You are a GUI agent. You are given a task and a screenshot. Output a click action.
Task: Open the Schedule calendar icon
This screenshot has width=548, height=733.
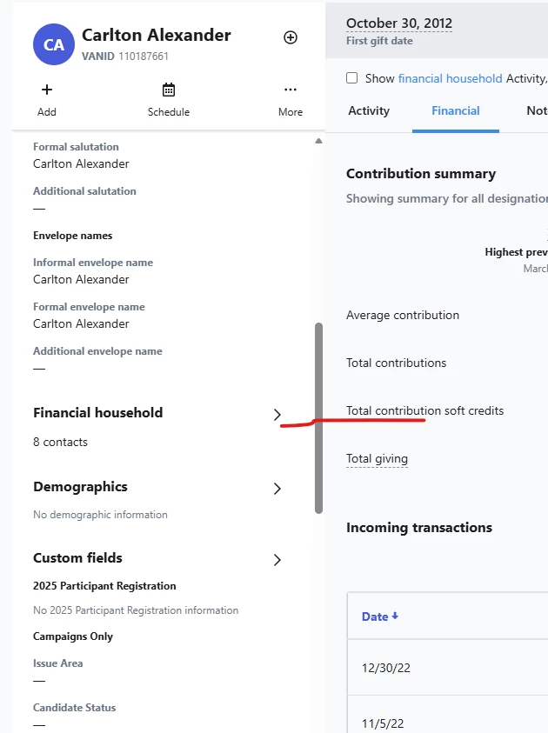tap(169, 90)
